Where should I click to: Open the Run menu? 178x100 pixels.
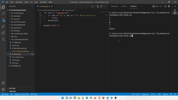[x=36, y=2]
